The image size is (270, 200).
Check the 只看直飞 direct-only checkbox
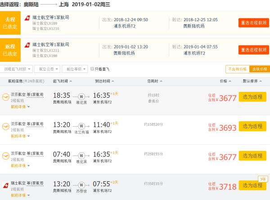click(92, 69)
